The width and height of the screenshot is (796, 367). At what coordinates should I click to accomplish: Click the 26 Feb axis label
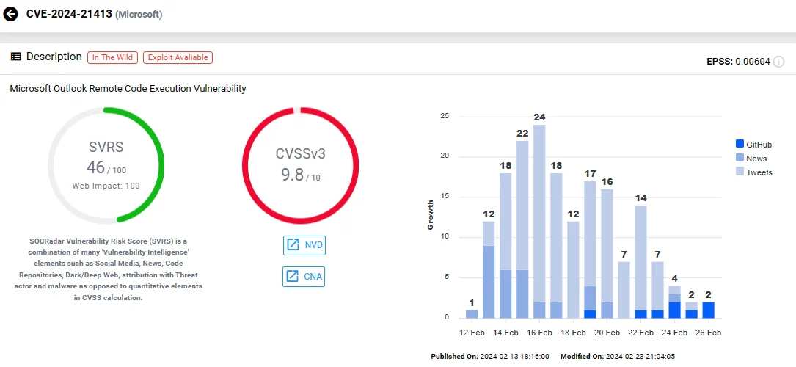point(708,333)
